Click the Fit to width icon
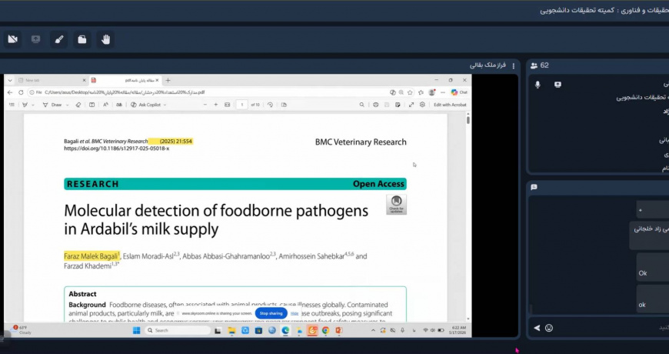Image resolution: width=669 pixels, height=354 pixels. click(x=228, y=105)
